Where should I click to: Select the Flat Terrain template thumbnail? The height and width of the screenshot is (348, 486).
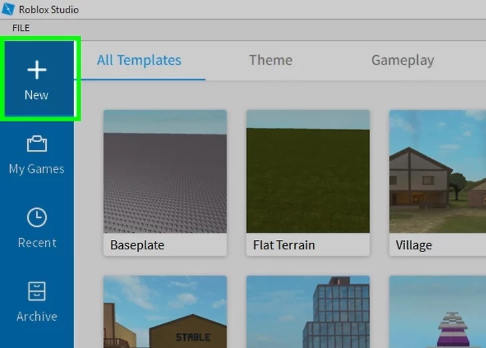coord(308,171)
